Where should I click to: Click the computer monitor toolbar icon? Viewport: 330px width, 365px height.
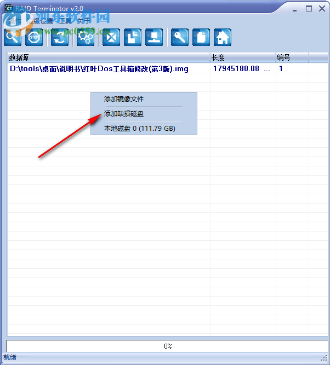(154, 37)
